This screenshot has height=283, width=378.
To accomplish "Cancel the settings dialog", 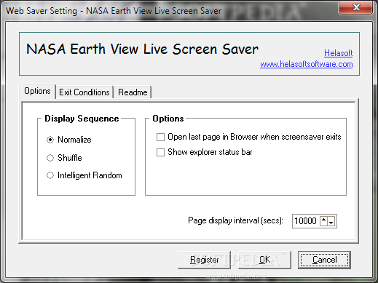I will click(x=325, y=260).
